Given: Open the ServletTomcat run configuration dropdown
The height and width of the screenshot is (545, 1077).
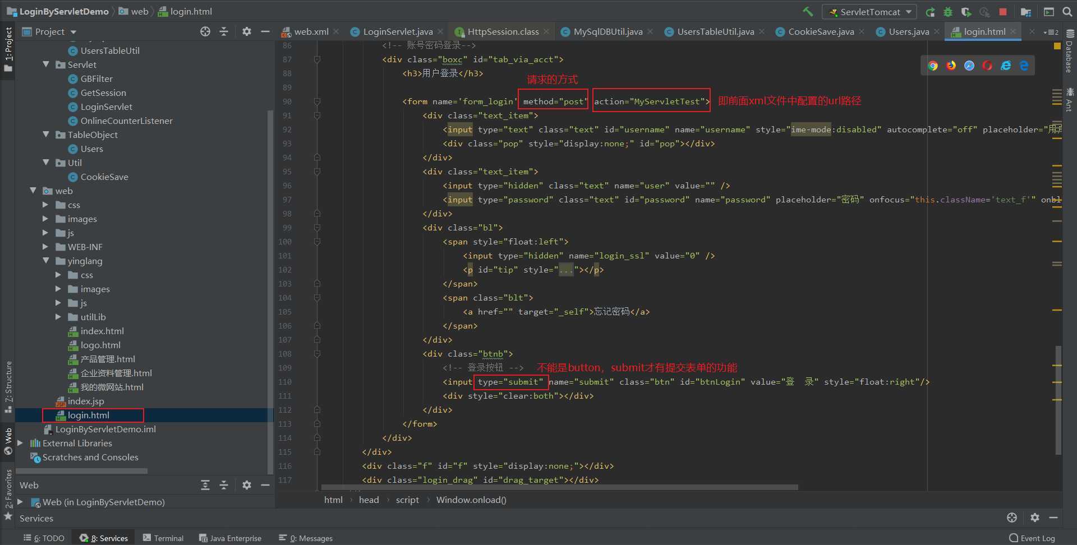Looking at the screenshot, I should 869,12.
